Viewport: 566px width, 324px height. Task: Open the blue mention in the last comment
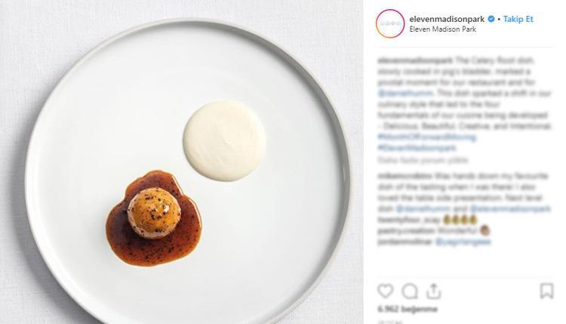(463, 242)
